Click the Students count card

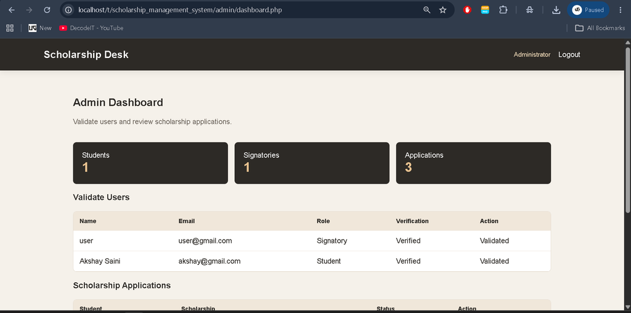(150, 163)
